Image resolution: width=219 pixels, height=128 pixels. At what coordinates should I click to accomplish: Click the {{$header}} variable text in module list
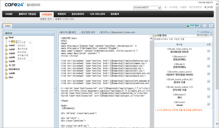179,95
